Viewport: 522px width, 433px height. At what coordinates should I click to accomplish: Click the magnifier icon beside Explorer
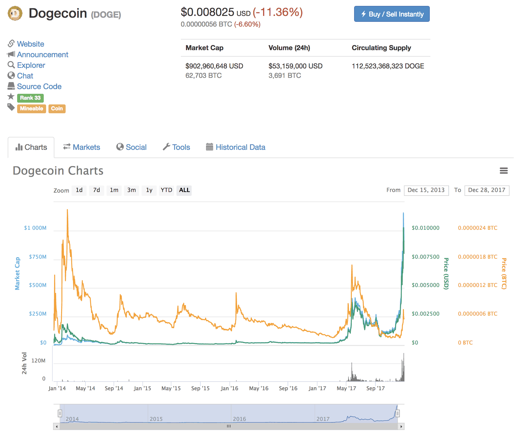coord(11,65)
